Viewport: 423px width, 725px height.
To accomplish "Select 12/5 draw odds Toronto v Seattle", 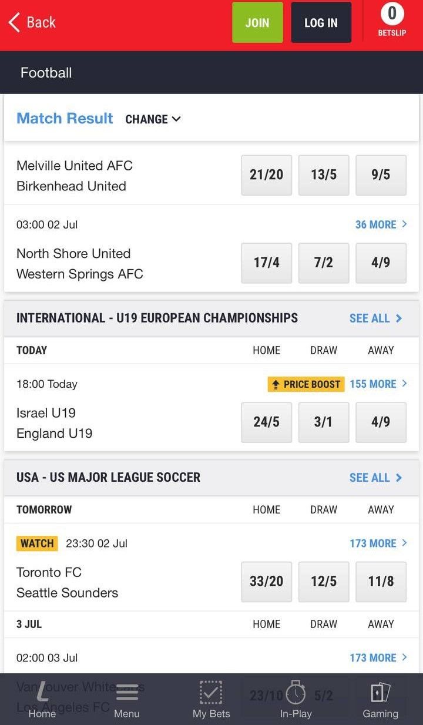I will 324,581.
